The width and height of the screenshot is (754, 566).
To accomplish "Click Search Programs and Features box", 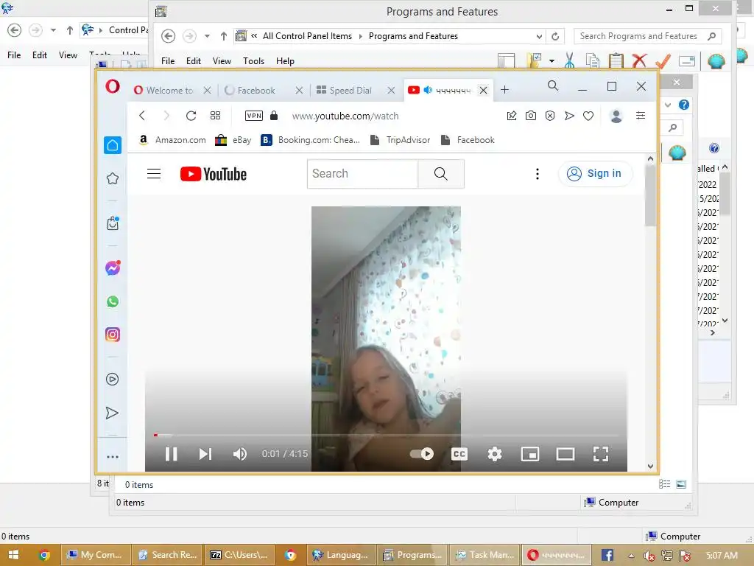I will (647, 36).
